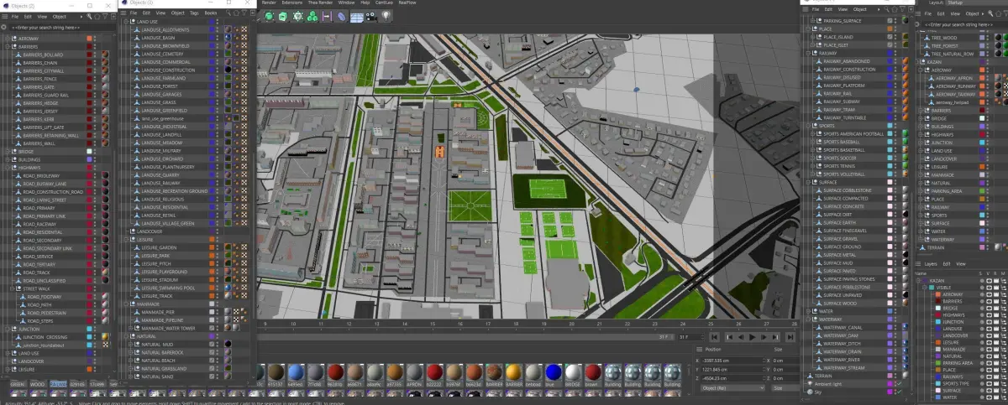Select the GREEN material tab
Viewport: 1008px width, 405px height.
17,384
